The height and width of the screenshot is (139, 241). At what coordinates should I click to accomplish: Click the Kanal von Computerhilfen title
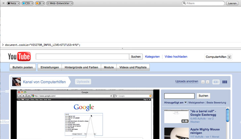[x=44, y=82]
